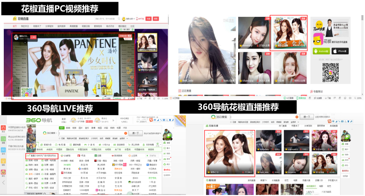Click the red 充值 recharge button
365x196 pixels.
148,19
